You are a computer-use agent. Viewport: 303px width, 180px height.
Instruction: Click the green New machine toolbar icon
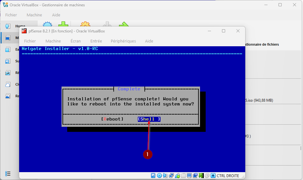[63, 25]
